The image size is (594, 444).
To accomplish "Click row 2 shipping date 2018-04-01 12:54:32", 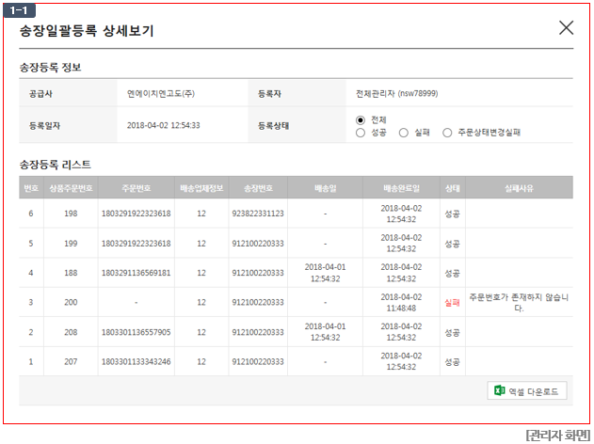I will click(325, 332).
